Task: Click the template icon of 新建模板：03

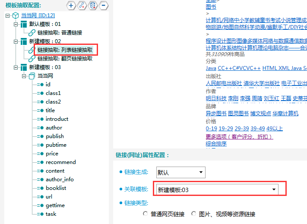Action: click(x=24, y=67)
